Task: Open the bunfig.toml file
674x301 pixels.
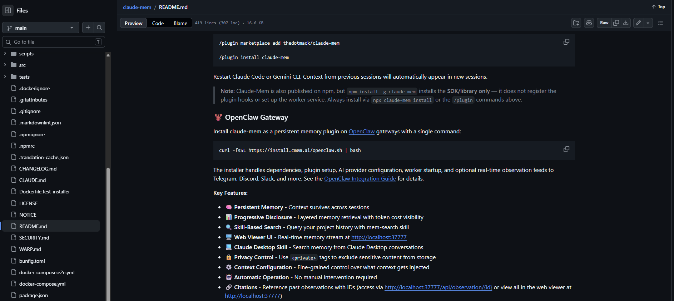Action: (32, 261)
